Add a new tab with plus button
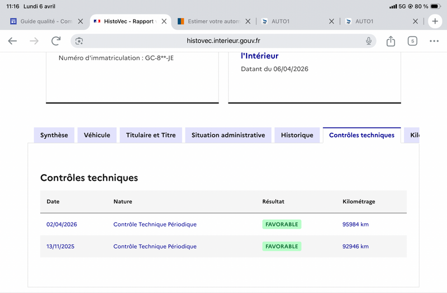Image resolution: width=447 pixels, height=293 pixels. (x=435, y=21)
